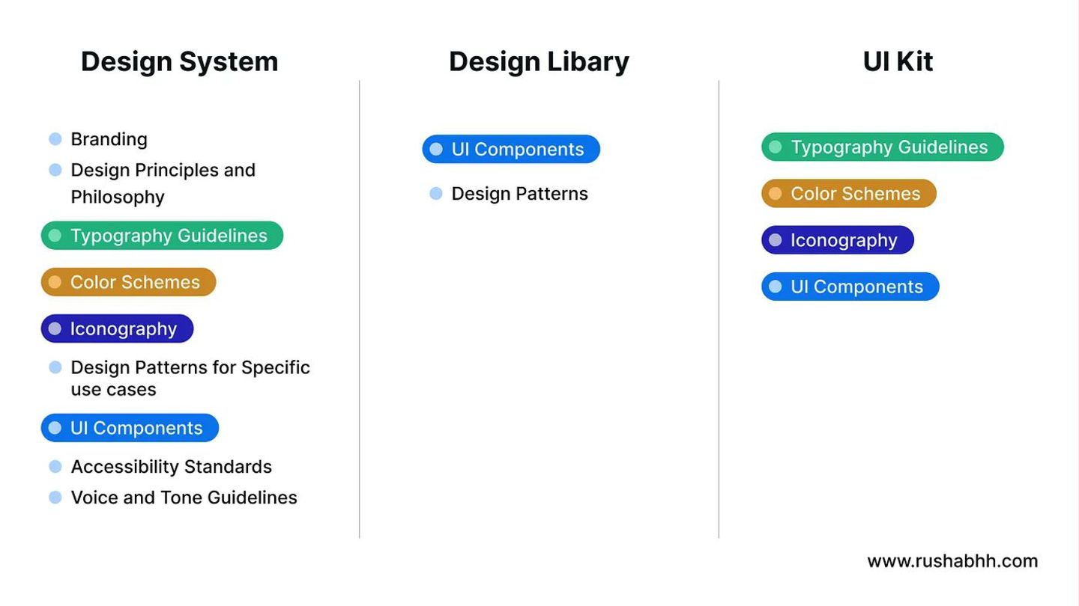This screenshot has height=606, width=1079.
Task: Click the Iconography pill in the Design System column
Action: pos(117,328)
